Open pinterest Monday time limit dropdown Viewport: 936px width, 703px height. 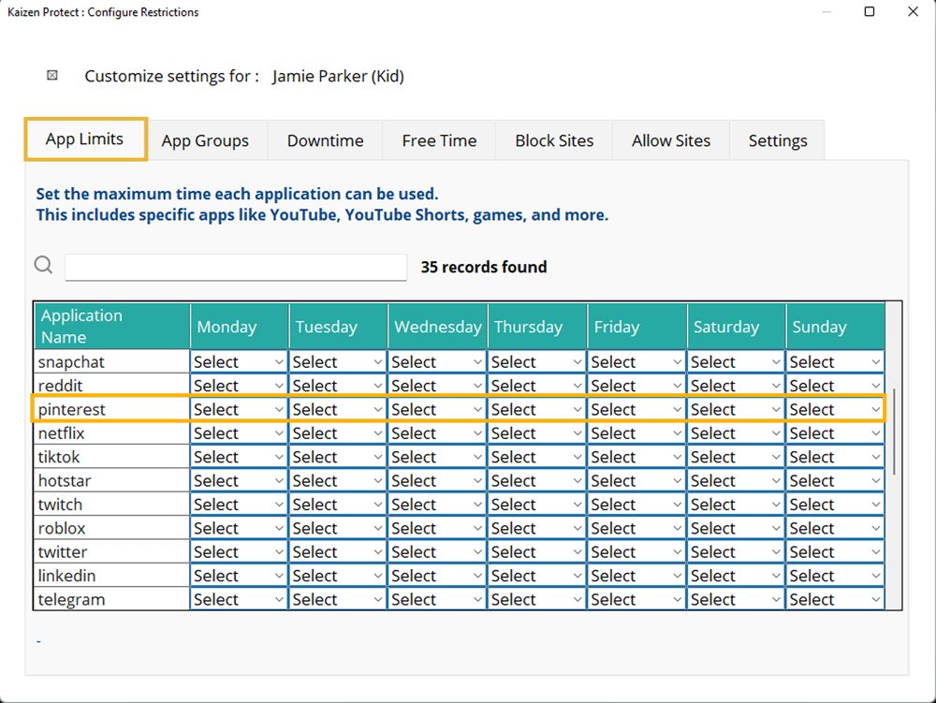[x=239, y=410]
